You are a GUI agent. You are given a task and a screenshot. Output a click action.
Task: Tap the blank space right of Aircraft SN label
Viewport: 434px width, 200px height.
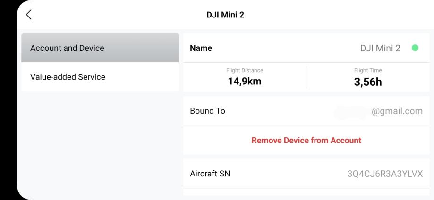coord(283,174)
